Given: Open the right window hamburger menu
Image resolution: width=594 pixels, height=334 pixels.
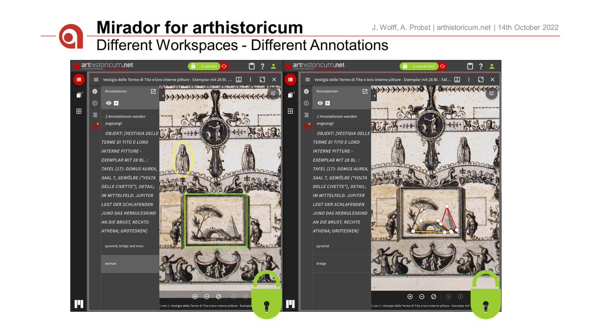Looking at the screenshot, I should [x=307, y=80].
